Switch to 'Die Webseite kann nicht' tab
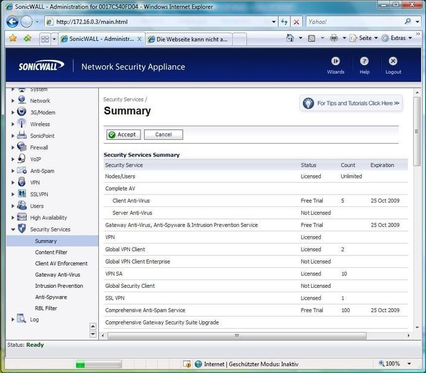This screenshot has height=373, width=426. pos(189,39)
